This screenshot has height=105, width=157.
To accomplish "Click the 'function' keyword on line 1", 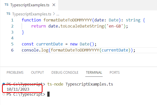I will pos(31,20).
